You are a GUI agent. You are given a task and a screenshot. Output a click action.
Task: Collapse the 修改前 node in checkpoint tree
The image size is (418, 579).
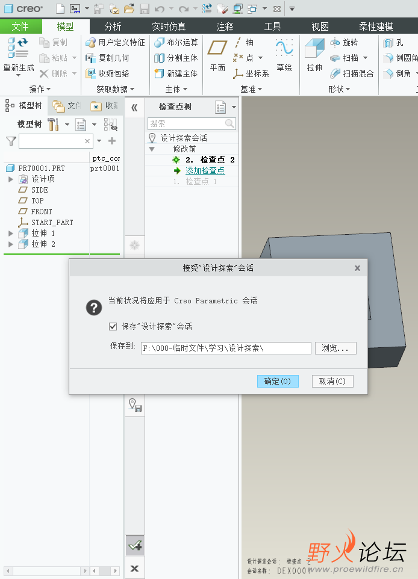pos(152,149)
